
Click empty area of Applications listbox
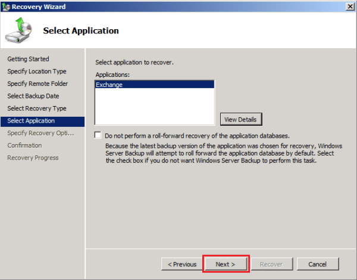pos(154,107)
